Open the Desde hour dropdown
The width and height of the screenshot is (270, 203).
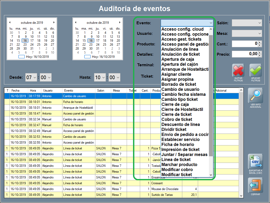[x=31, y=77]
